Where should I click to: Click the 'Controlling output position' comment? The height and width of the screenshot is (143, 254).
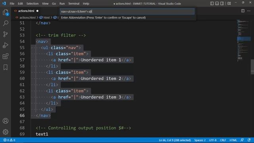[83, 128]
